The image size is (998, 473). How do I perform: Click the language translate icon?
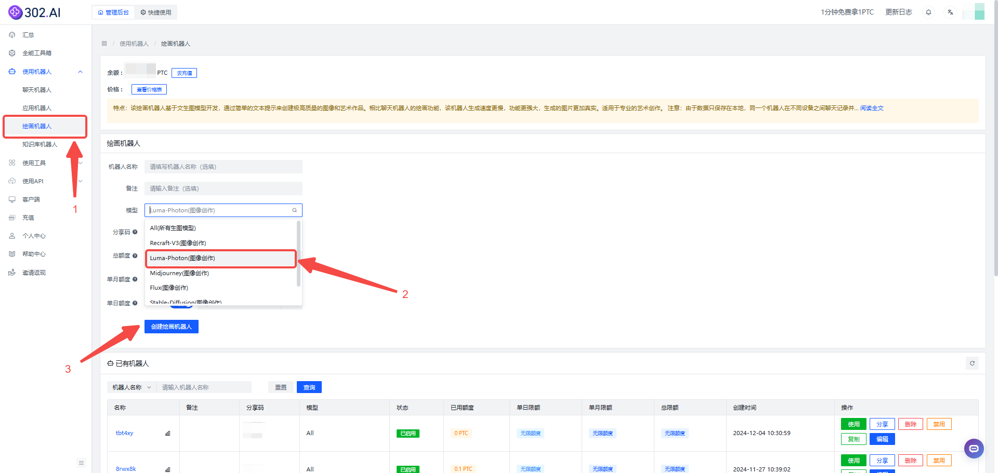(x=950, y=12)
